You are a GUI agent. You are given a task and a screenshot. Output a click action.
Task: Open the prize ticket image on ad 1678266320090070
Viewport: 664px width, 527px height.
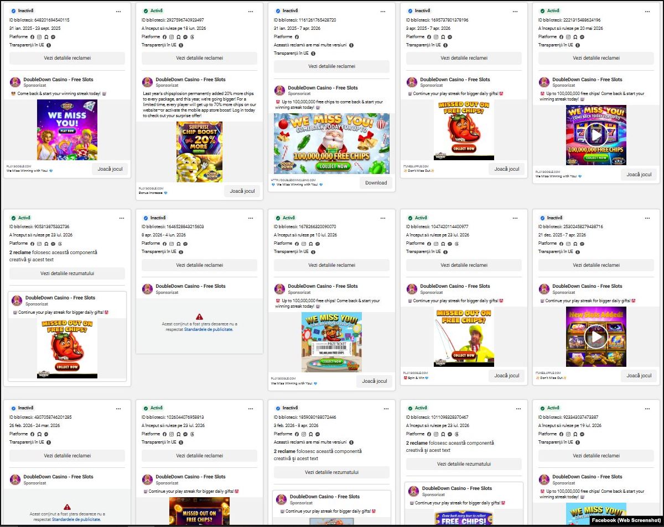pos(331,342)
